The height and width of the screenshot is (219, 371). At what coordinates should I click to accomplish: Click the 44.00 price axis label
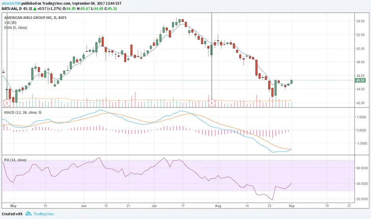[x=360, y=89]
